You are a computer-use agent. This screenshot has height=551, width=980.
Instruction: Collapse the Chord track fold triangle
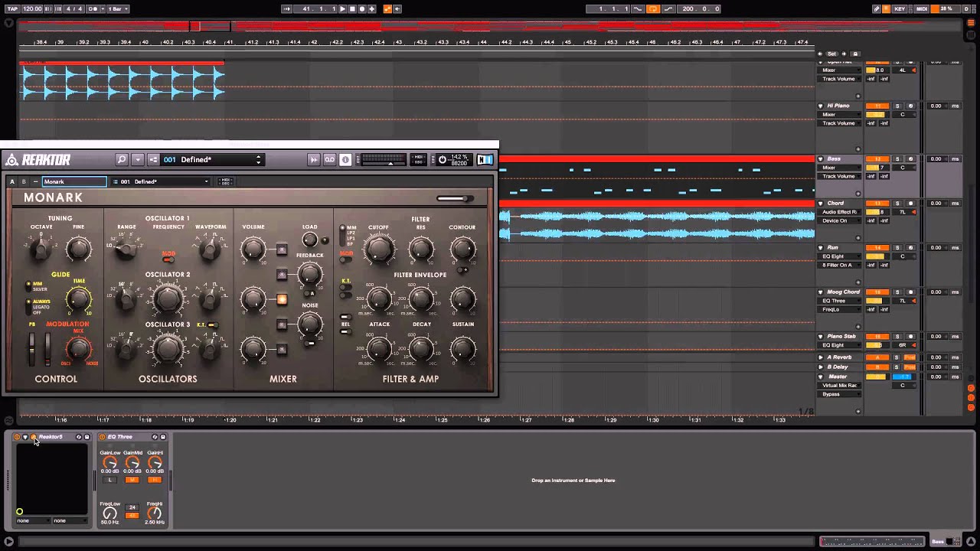tap(821, 204)
